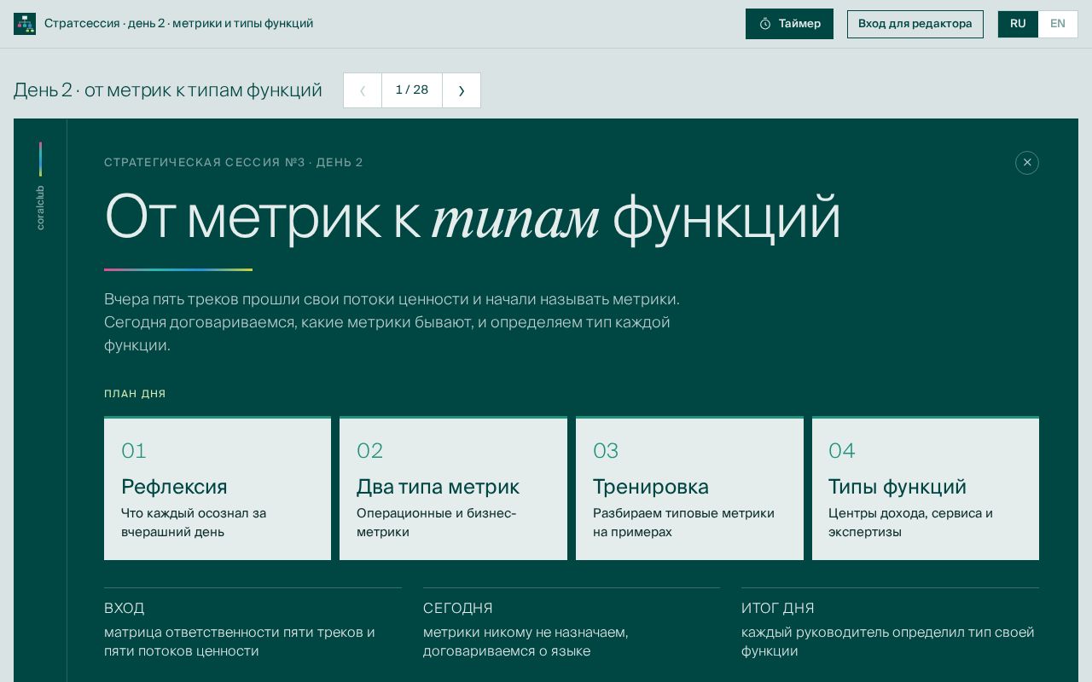Click the 1 / 28 slide counter
This screenshot has width=1092, height=682.
click(412, 90)
